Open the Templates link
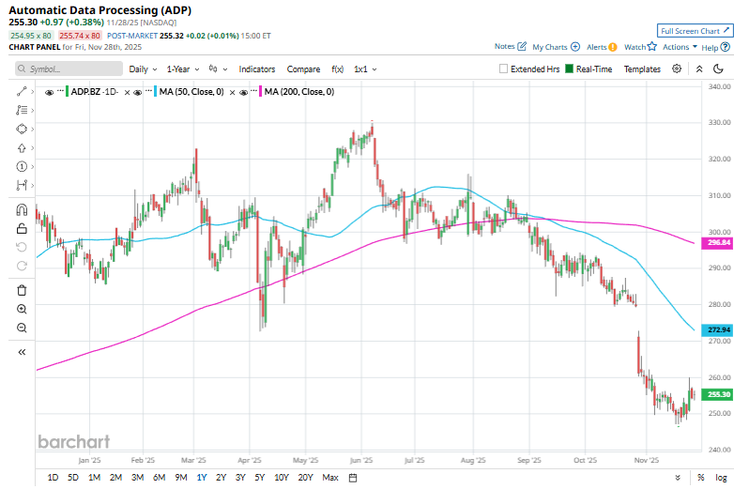The image size is (734, 489). 642,69
